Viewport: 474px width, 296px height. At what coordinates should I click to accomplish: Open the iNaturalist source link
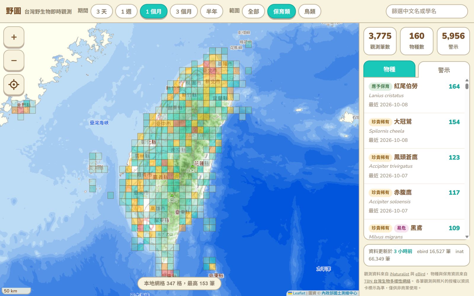tap(399, 274)
